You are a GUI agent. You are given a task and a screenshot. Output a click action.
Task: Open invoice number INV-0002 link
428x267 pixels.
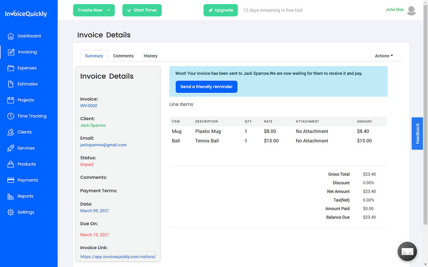(x=89, y=106)
